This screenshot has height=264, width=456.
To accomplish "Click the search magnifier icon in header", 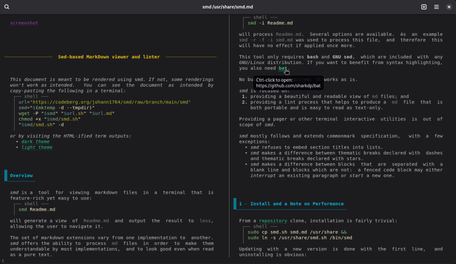I will (x=7, y=7).
